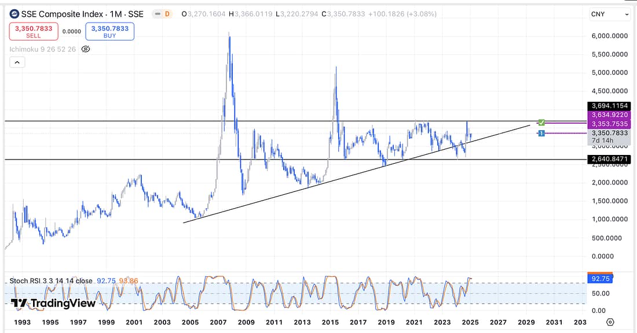Click the purple 3,634.9220 price label
The height and width of the screenshot is (333, 637).
click(x=607, y=114)
